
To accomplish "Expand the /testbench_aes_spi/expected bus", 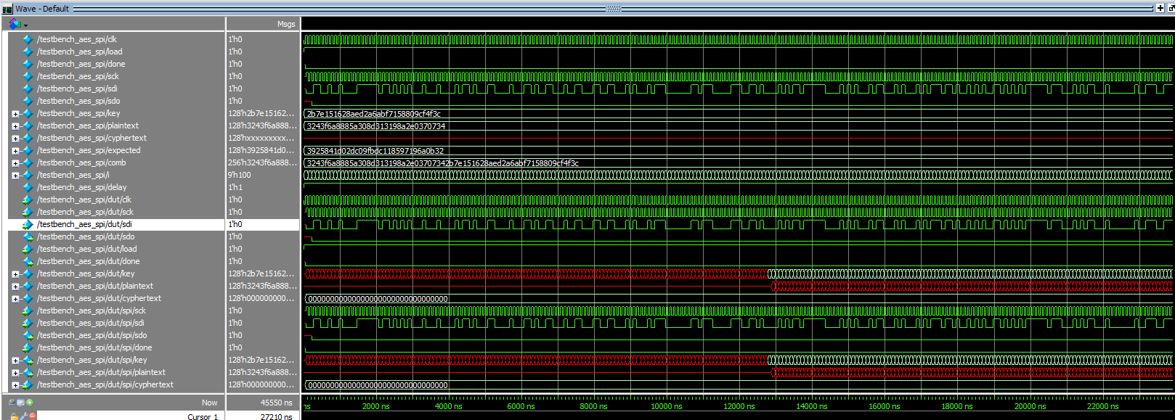I will (x=15, y=151).
